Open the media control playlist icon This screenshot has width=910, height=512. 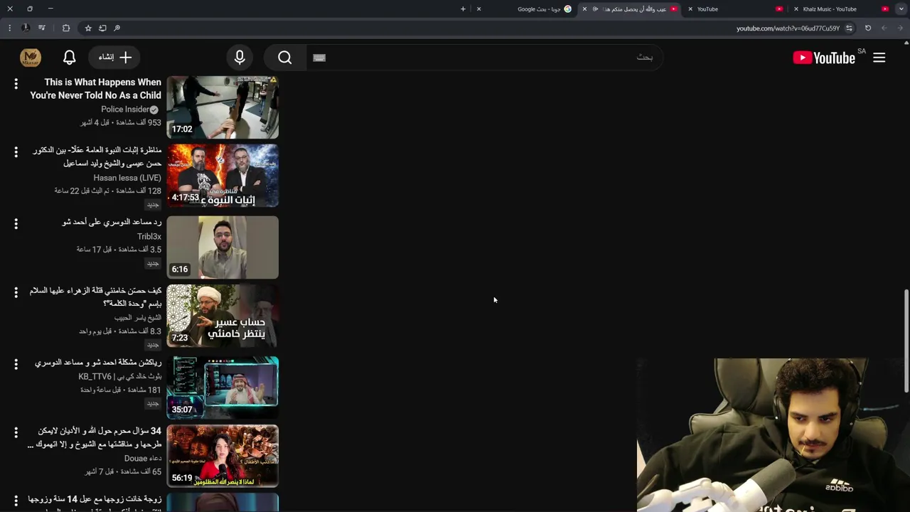[x=42, y=28]
